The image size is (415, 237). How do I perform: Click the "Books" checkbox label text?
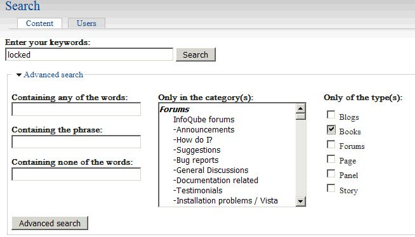click(x=350, y=132)
